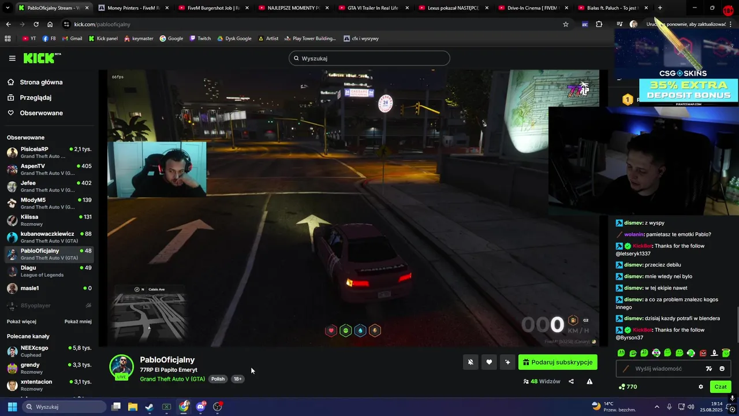Toggle follow heart button
The height and width of the screenshot is (416, 739).
[x=489, y=362]
